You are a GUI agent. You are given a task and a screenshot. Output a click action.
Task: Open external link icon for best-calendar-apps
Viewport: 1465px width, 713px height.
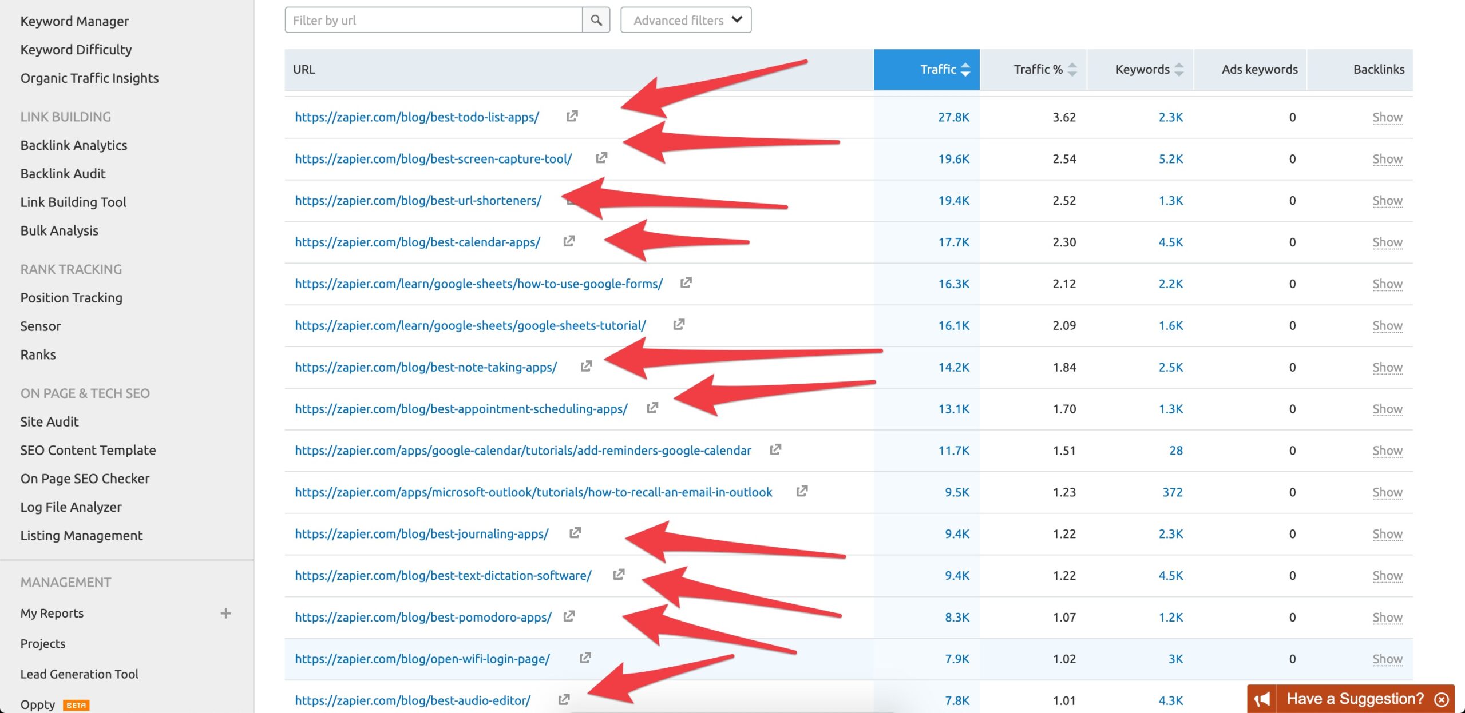coord(568,241)
